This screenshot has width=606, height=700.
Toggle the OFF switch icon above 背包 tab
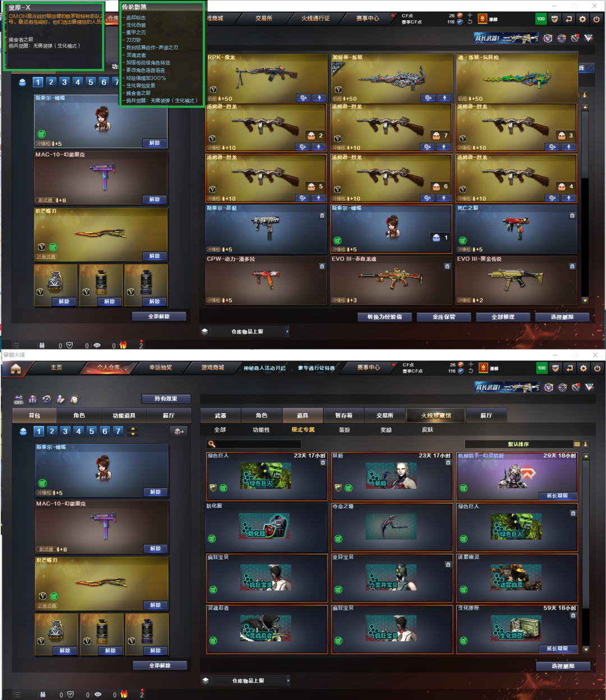(19, 399)
